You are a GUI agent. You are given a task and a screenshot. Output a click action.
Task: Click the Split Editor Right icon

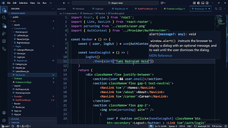(220, 9)
